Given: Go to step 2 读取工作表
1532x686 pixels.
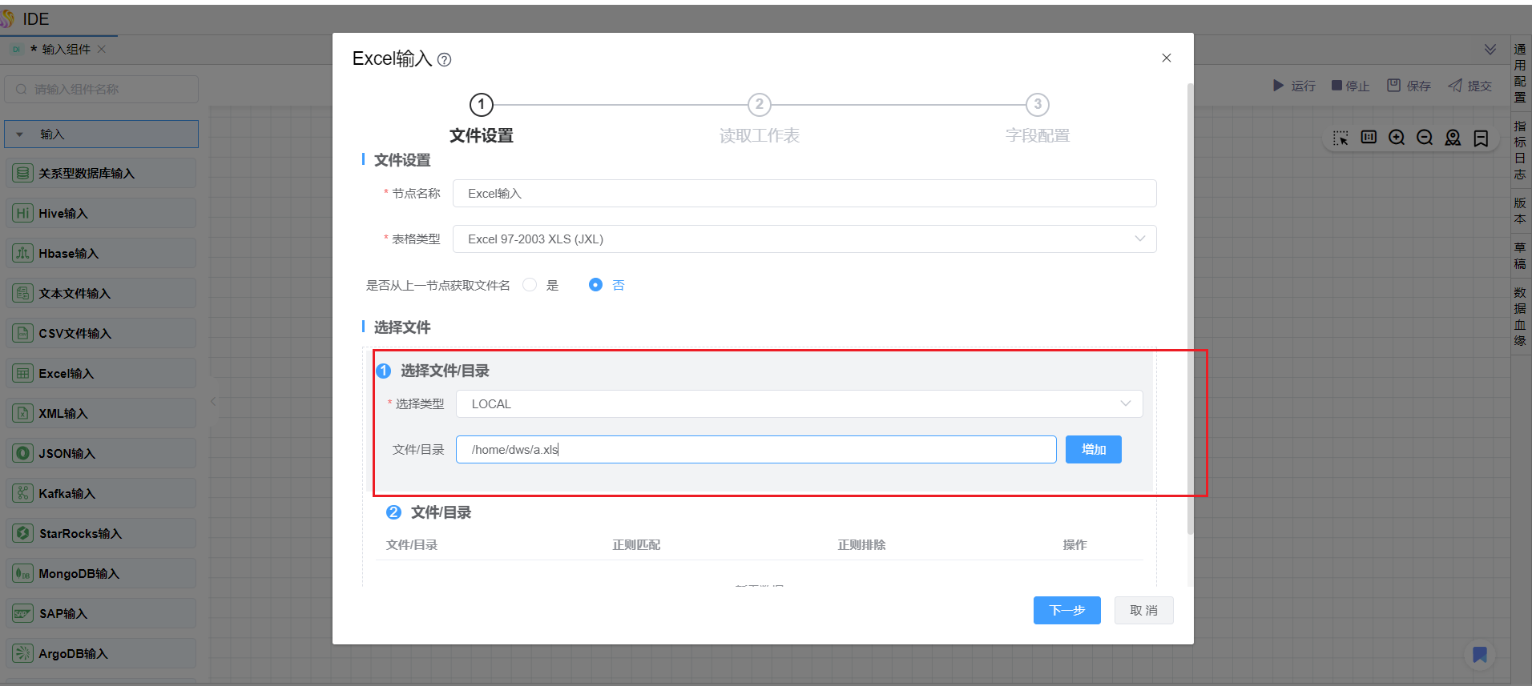Looking at the screenshot, I should (x=759, y=105).
